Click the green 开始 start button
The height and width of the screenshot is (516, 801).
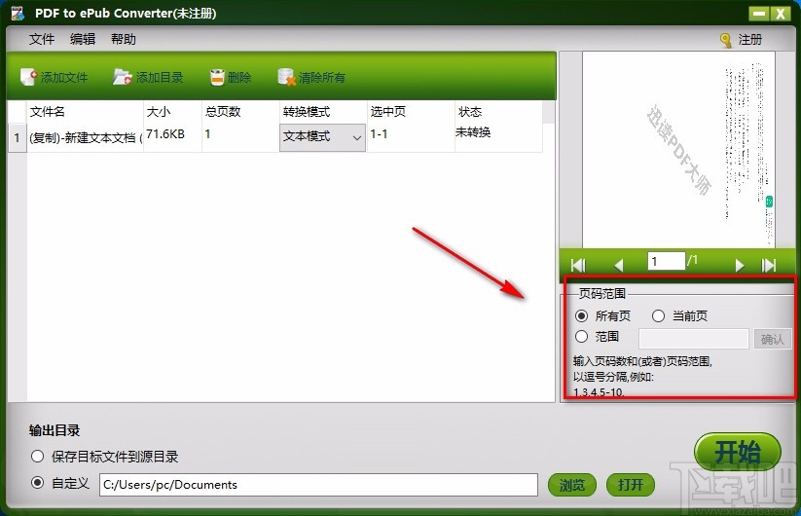click(737, 452)
